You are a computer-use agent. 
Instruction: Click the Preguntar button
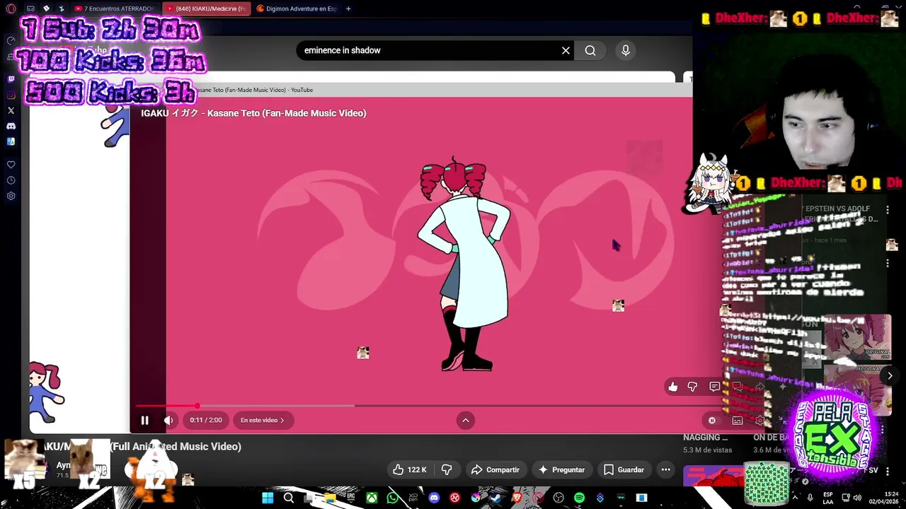pyautogui.click(x=561, y=469)
